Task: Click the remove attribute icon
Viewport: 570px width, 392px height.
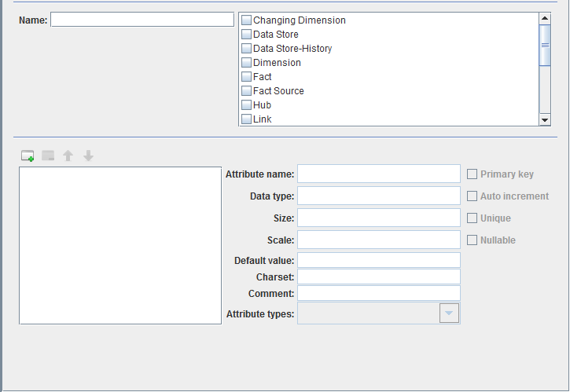Action: click(x=48, y=156)
